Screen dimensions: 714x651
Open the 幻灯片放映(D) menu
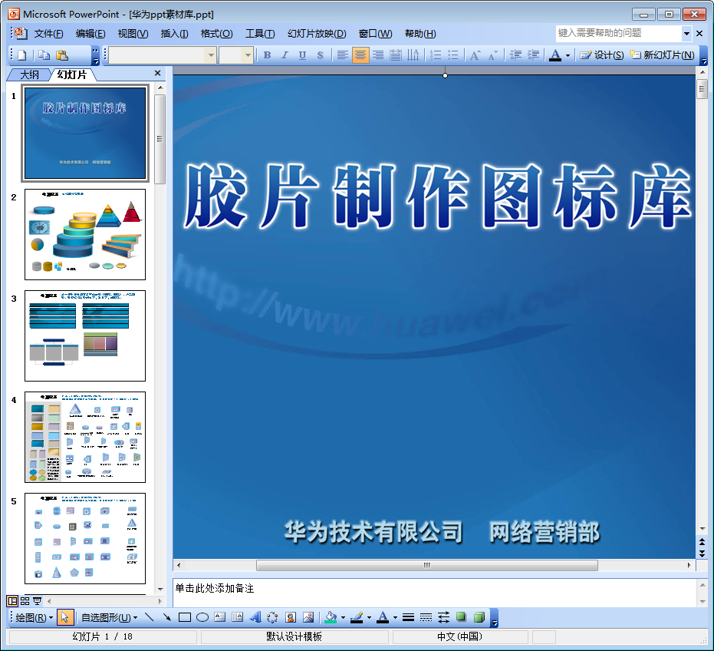click(317, 34)
